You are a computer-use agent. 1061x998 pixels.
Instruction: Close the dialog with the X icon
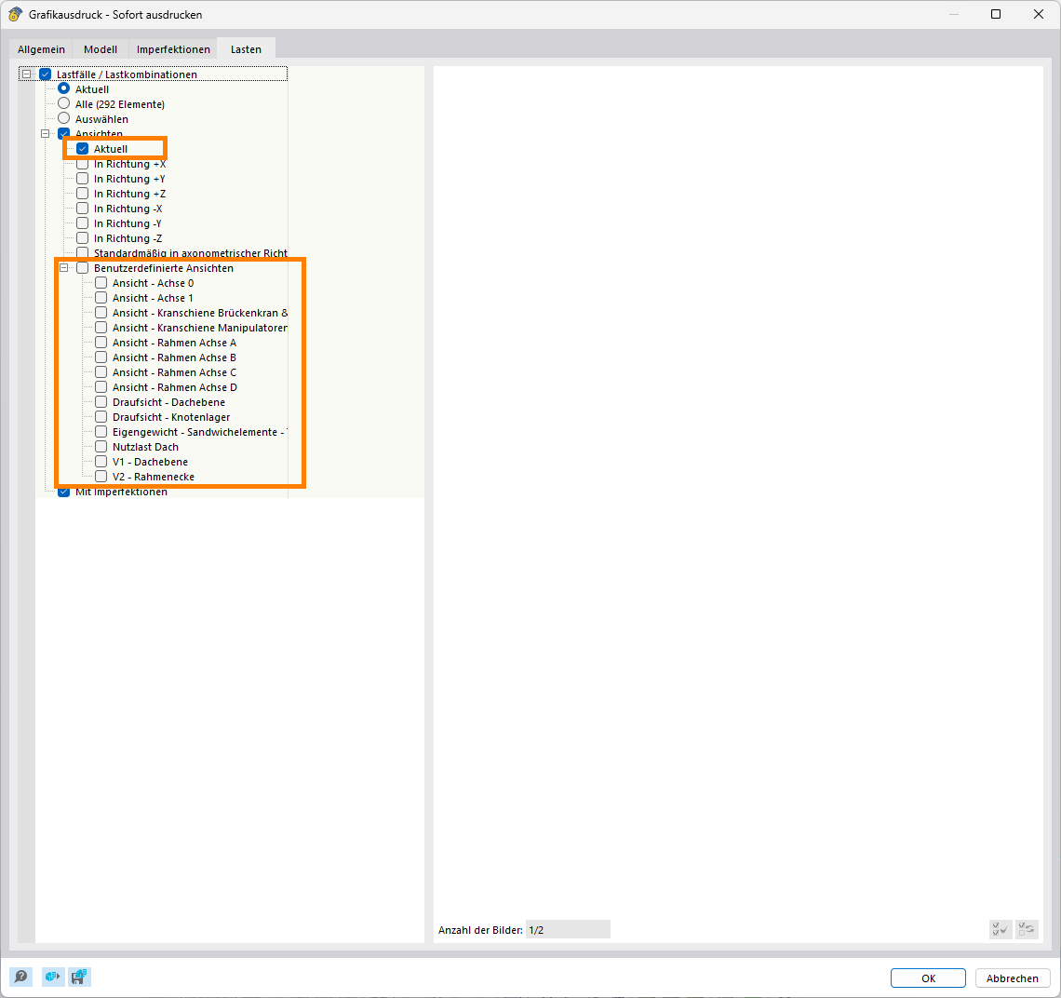click(1039, 15)
